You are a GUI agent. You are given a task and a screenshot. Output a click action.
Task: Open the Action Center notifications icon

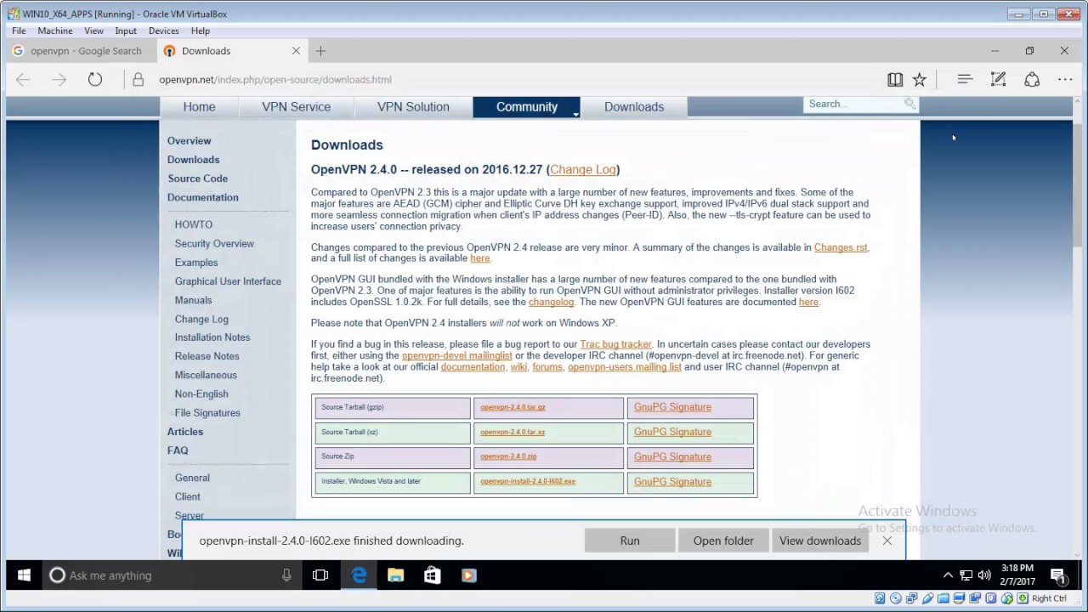pos(1058,576)
